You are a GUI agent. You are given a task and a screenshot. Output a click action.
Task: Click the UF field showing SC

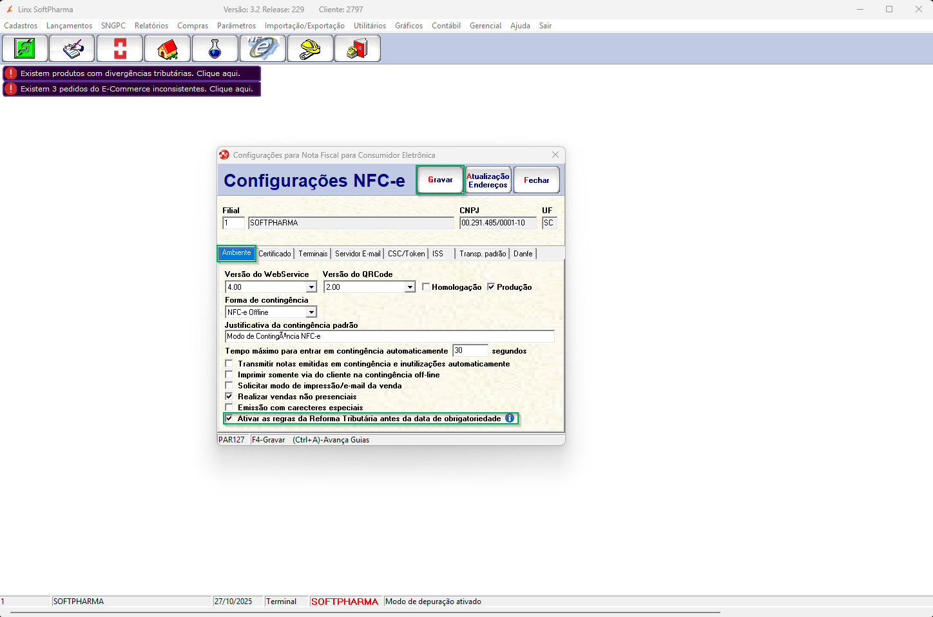549,223
